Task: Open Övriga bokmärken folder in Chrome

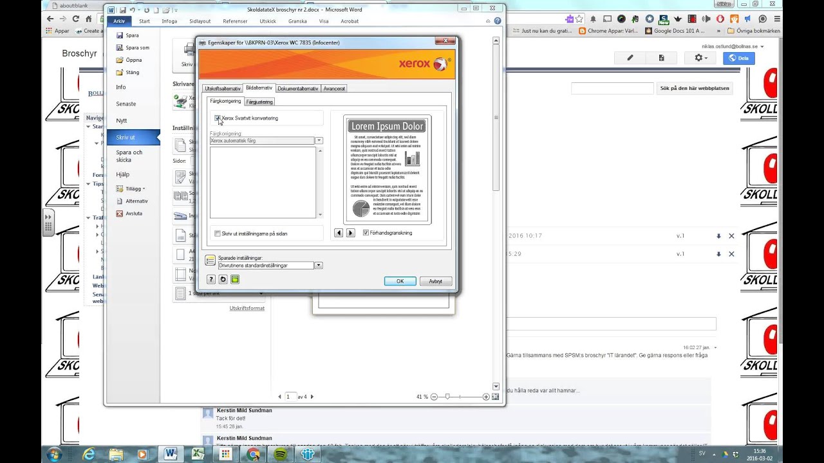Action: (x=753, y=30)
